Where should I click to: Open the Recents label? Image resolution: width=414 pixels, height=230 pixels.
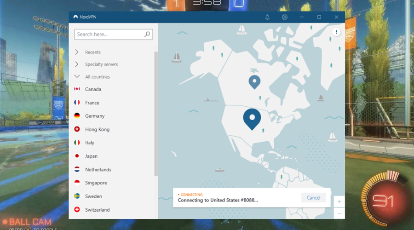92,52
